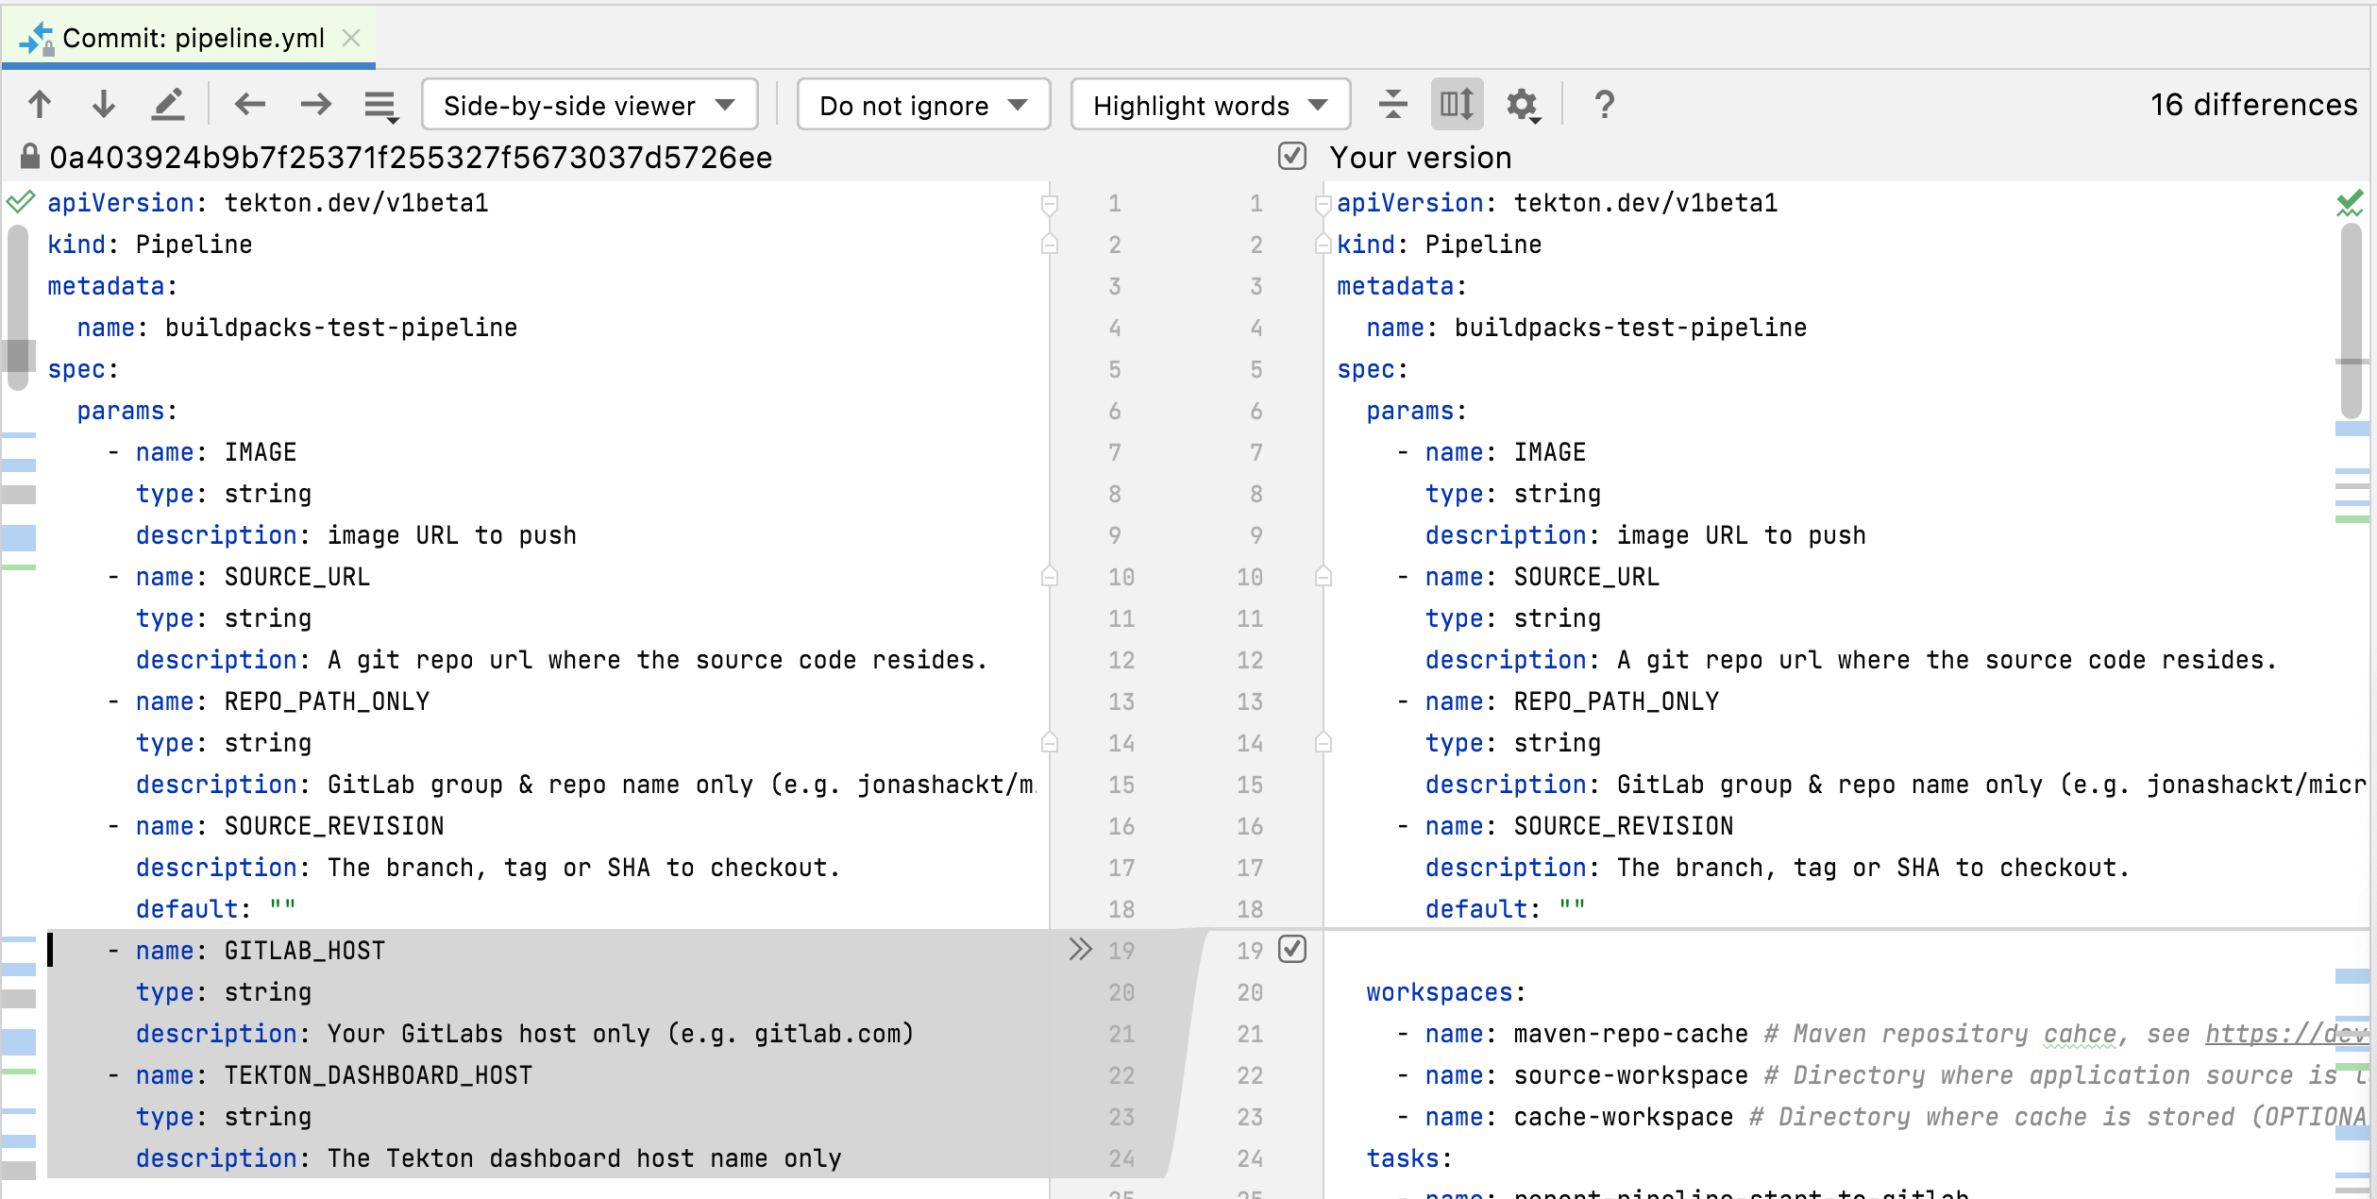Click collapse unchanged fragments icon

coord(1392,104)
